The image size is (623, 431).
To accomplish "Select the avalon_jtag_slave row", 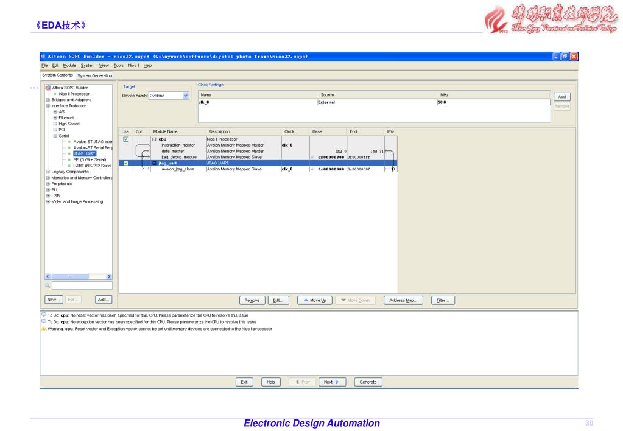I will coord(258,169).
